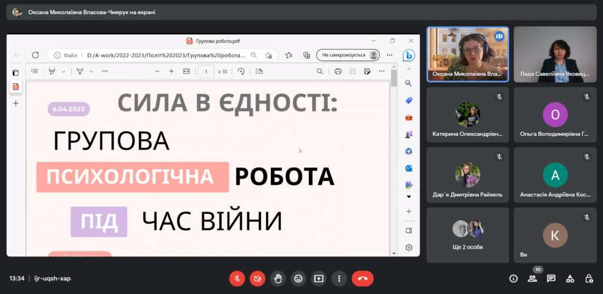Click the Bing icon in Edge sidebar
The image size is (603, 294).
[409, 55]
